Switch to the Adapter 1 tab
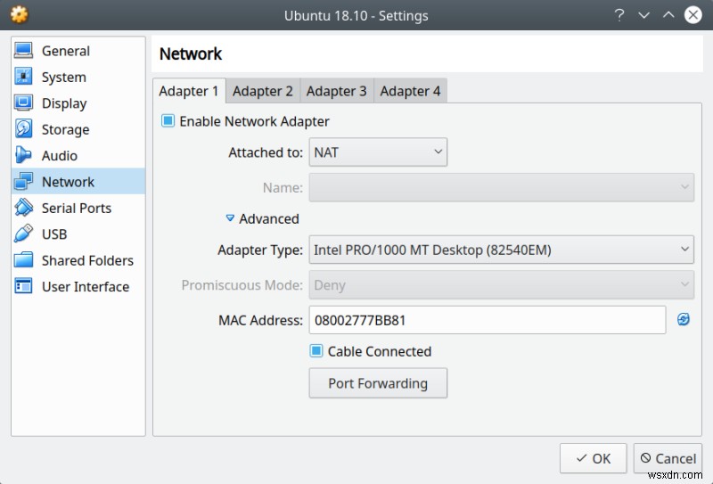Image resolution: width=713 pixels, height=484 pixels. click(x=189, y=91)
